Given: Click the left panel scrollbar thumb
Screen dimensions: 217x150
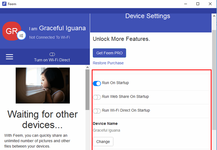Looking at the screenshot, I should (87, 90).
